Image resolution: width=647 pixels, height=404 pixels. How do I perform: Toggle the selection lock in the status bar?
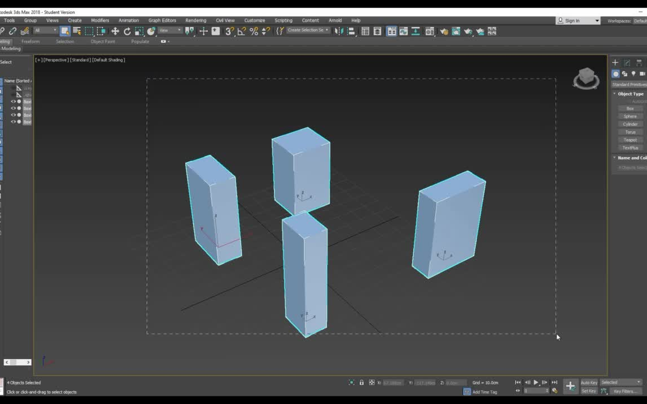[x=362, y=383]
